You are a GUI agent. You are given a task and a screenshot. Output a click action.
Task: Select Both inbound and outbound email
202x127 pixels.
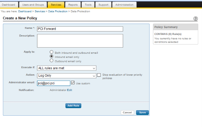(x=51, y=52)
